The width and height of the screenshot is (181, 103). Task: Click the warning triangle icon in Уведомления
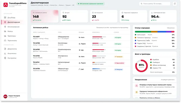pos(137,86)
